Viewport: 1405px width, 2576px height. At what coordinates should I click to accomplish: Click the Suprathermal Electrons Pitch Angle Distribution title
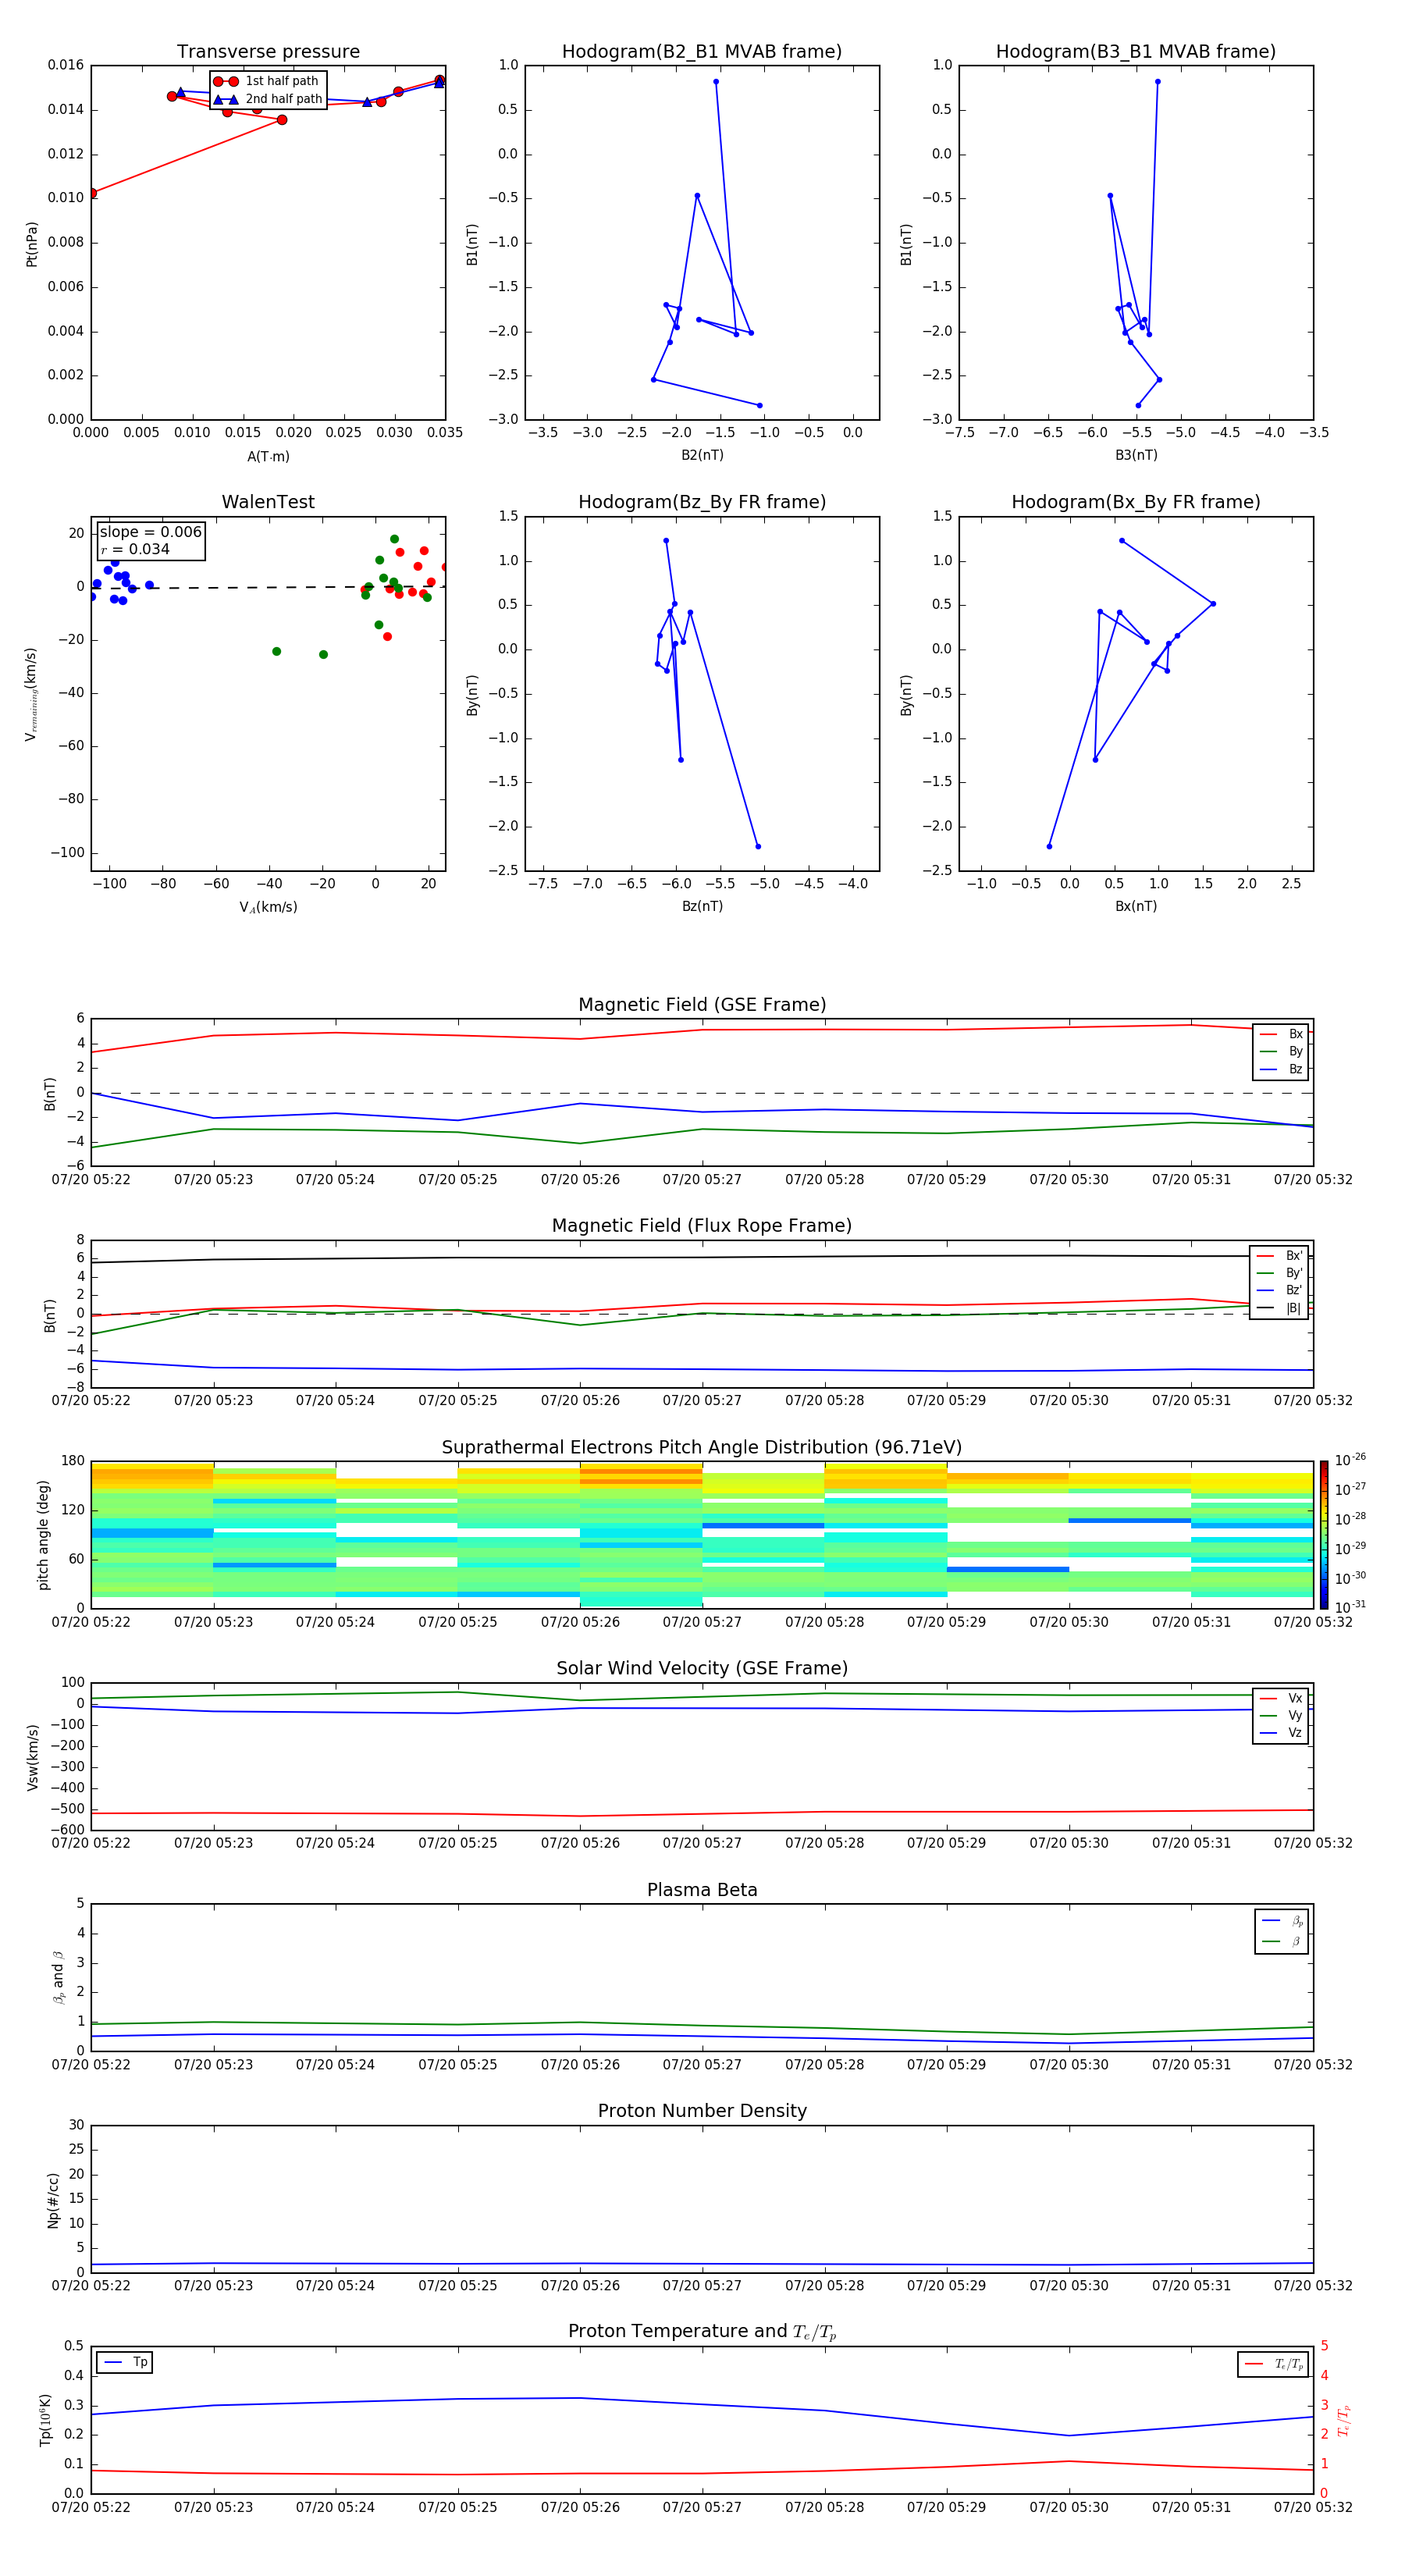(702, 1448)
